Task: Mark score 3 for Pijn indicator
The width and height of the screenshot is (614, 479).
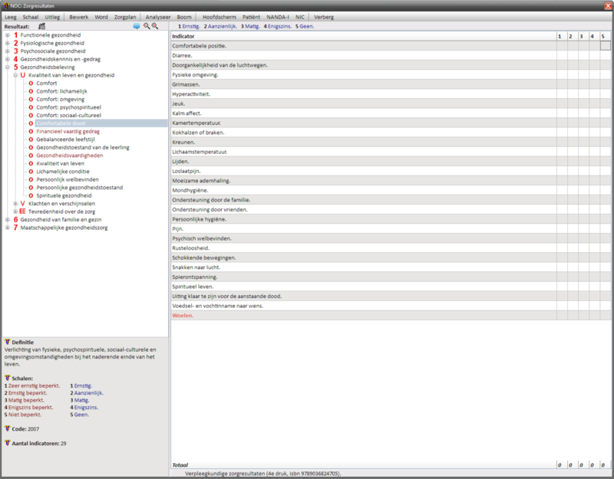Action: (x=583, y=228)
